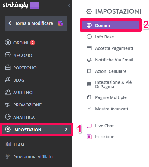Select the Portfolio briefcase icon

(x=8, y=67)
